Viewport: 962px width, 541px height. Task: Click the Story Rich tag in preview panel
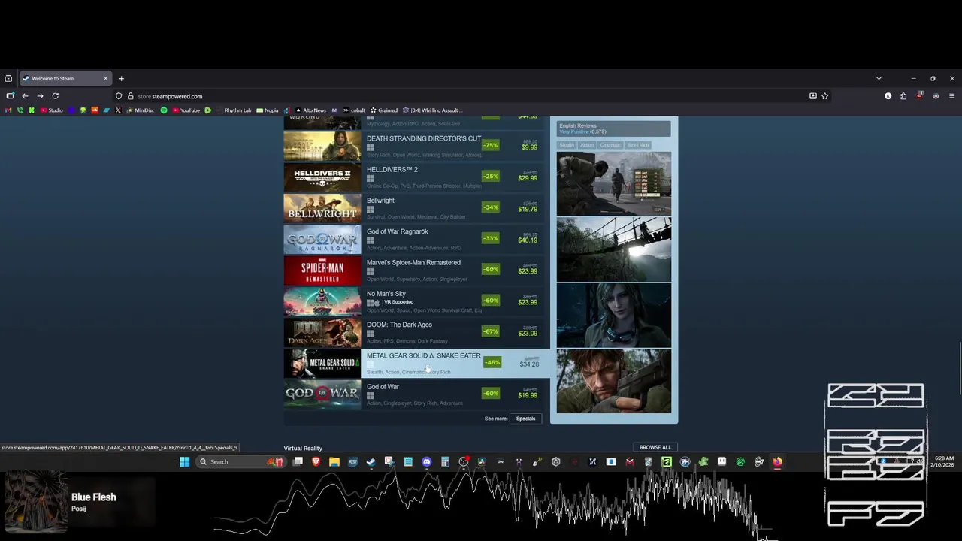point(638,145)
